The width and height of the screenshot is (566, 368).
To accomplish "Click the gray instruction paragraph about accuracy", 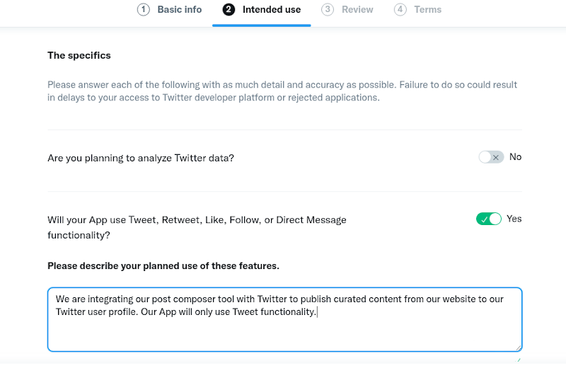I will coord(282,91).
